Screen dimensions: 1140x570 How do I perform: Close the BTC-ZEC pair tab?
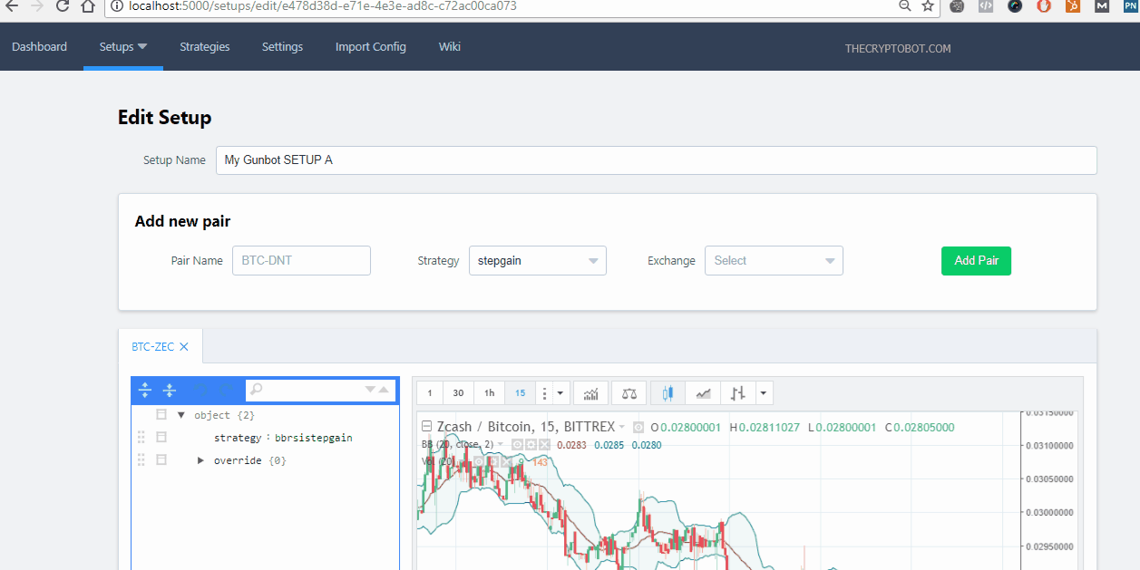click(x=184, y=347)
